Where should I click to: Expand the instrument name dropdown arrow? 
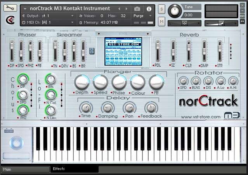[25, 9]
